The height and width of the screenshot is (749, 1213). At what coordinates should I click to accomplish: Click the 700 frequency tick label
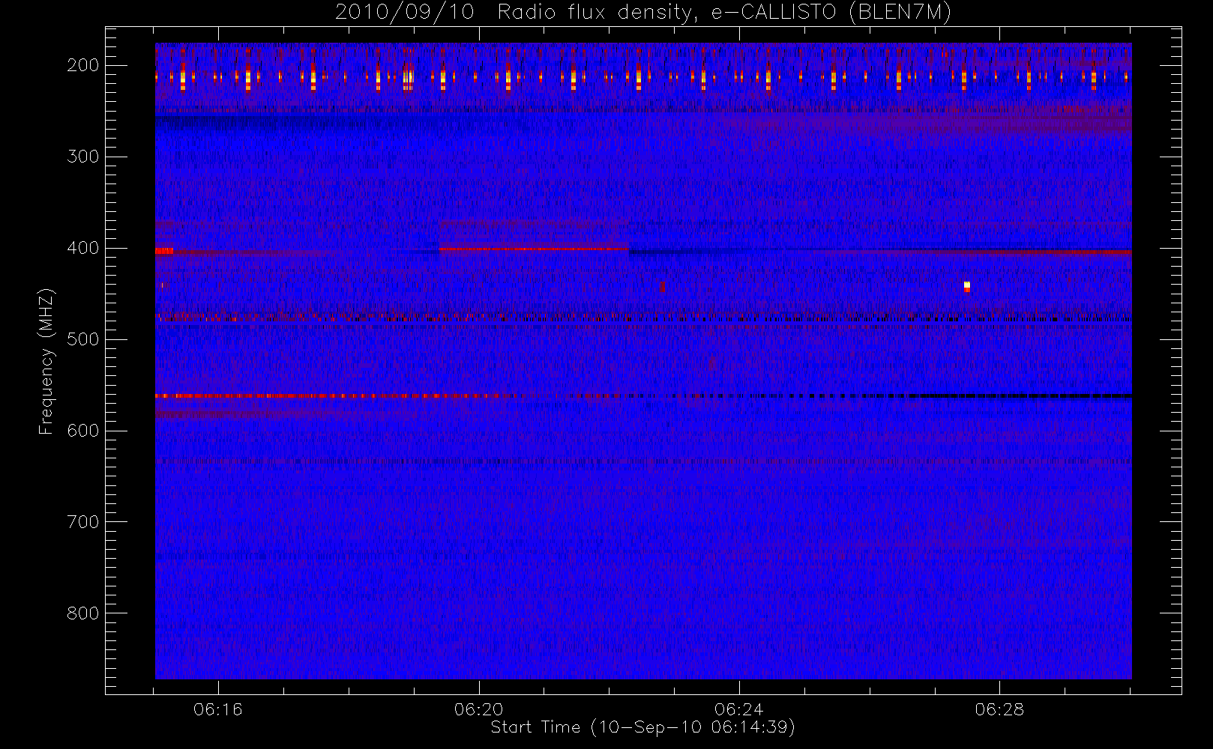[83, 522]
